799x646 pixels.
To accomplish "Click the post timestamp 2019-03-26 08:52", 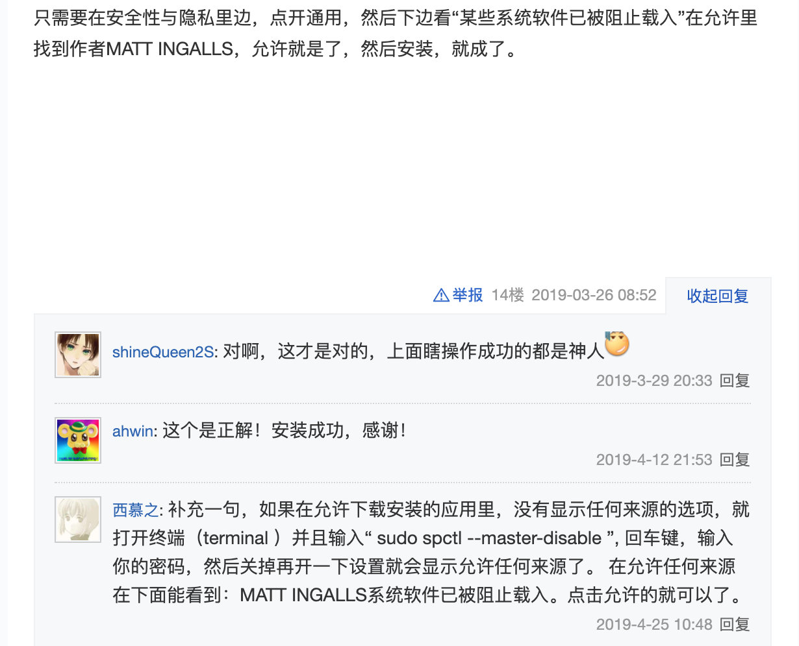I will [x=594, y=296].
